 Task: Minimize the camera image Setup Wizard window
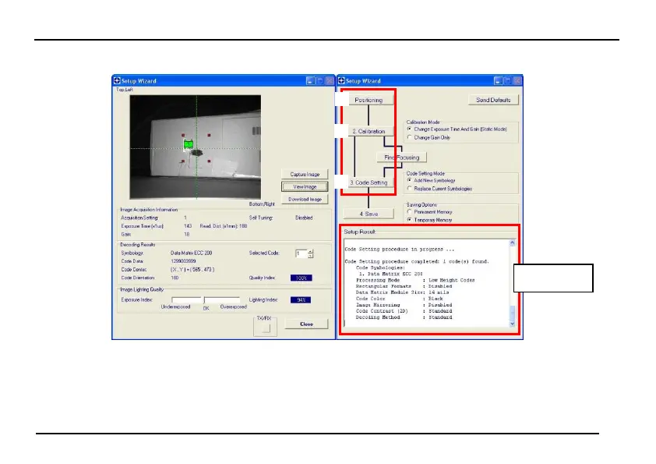[310, 81]
